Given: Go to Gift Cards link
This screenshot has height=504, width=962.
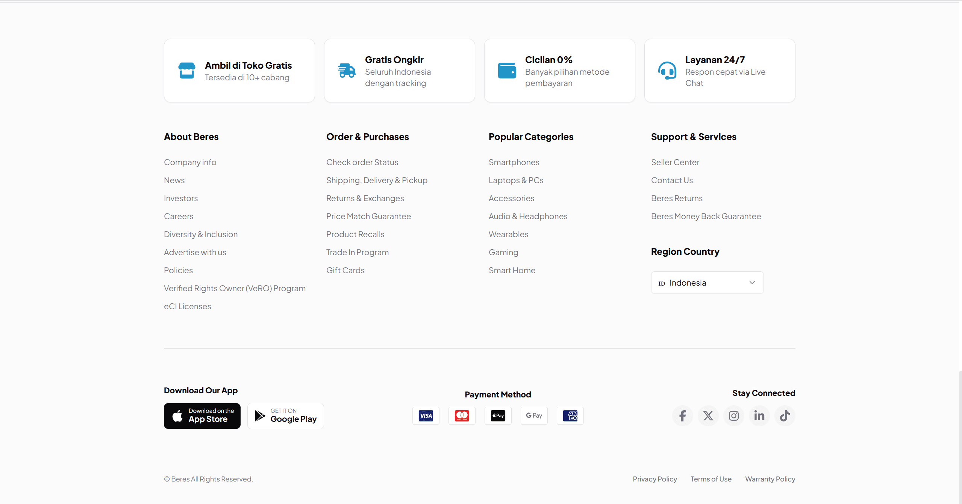Looking at the screenshot, I should (345, 271).
